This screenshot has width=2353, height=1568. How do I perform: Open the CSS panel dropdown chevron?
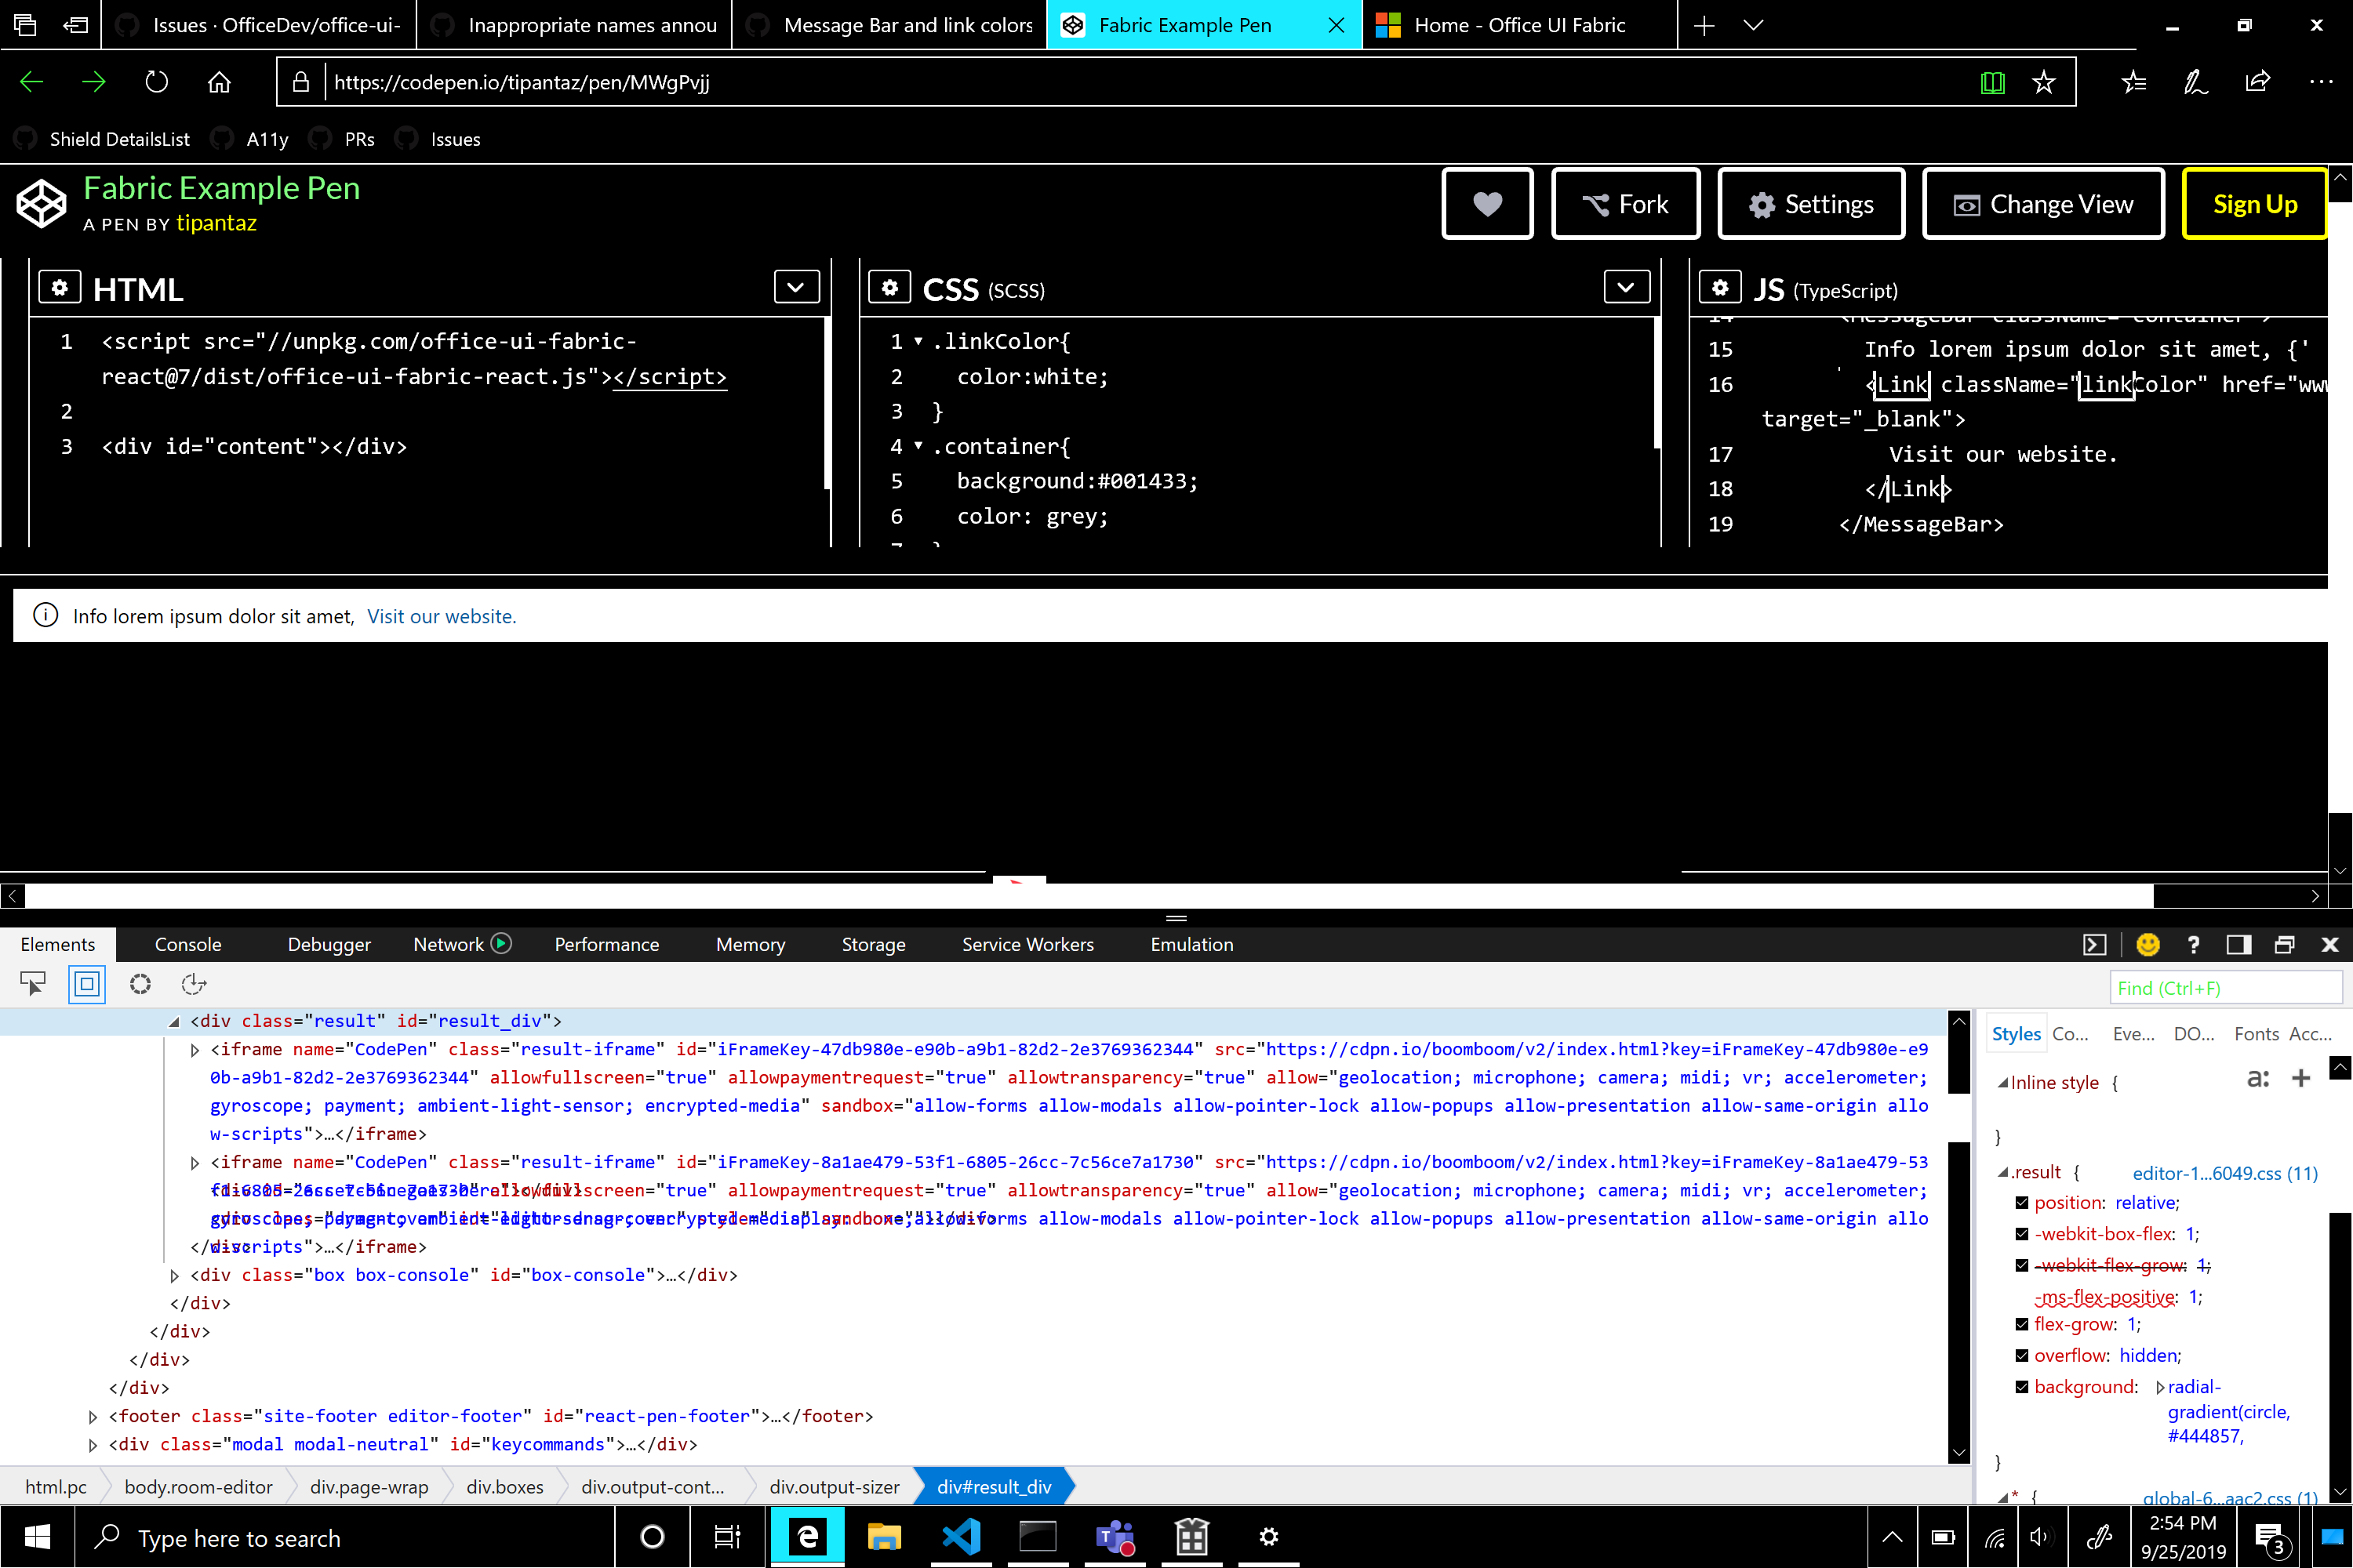click(1626, 288)
